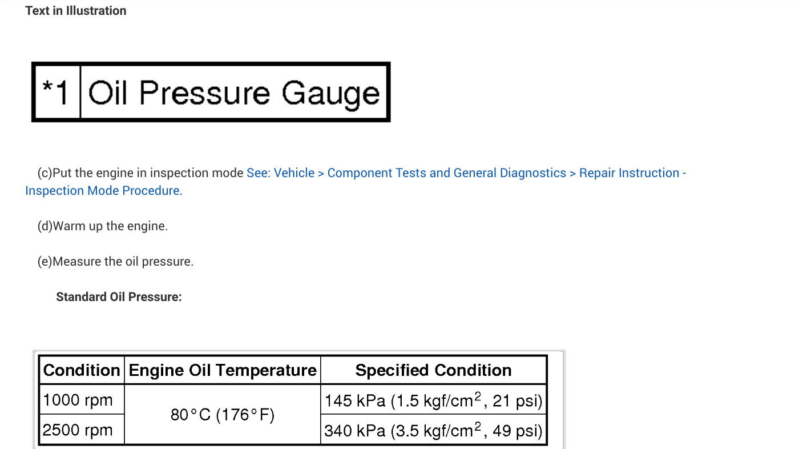Click the 340 kPa pressure value

(355, 430)
